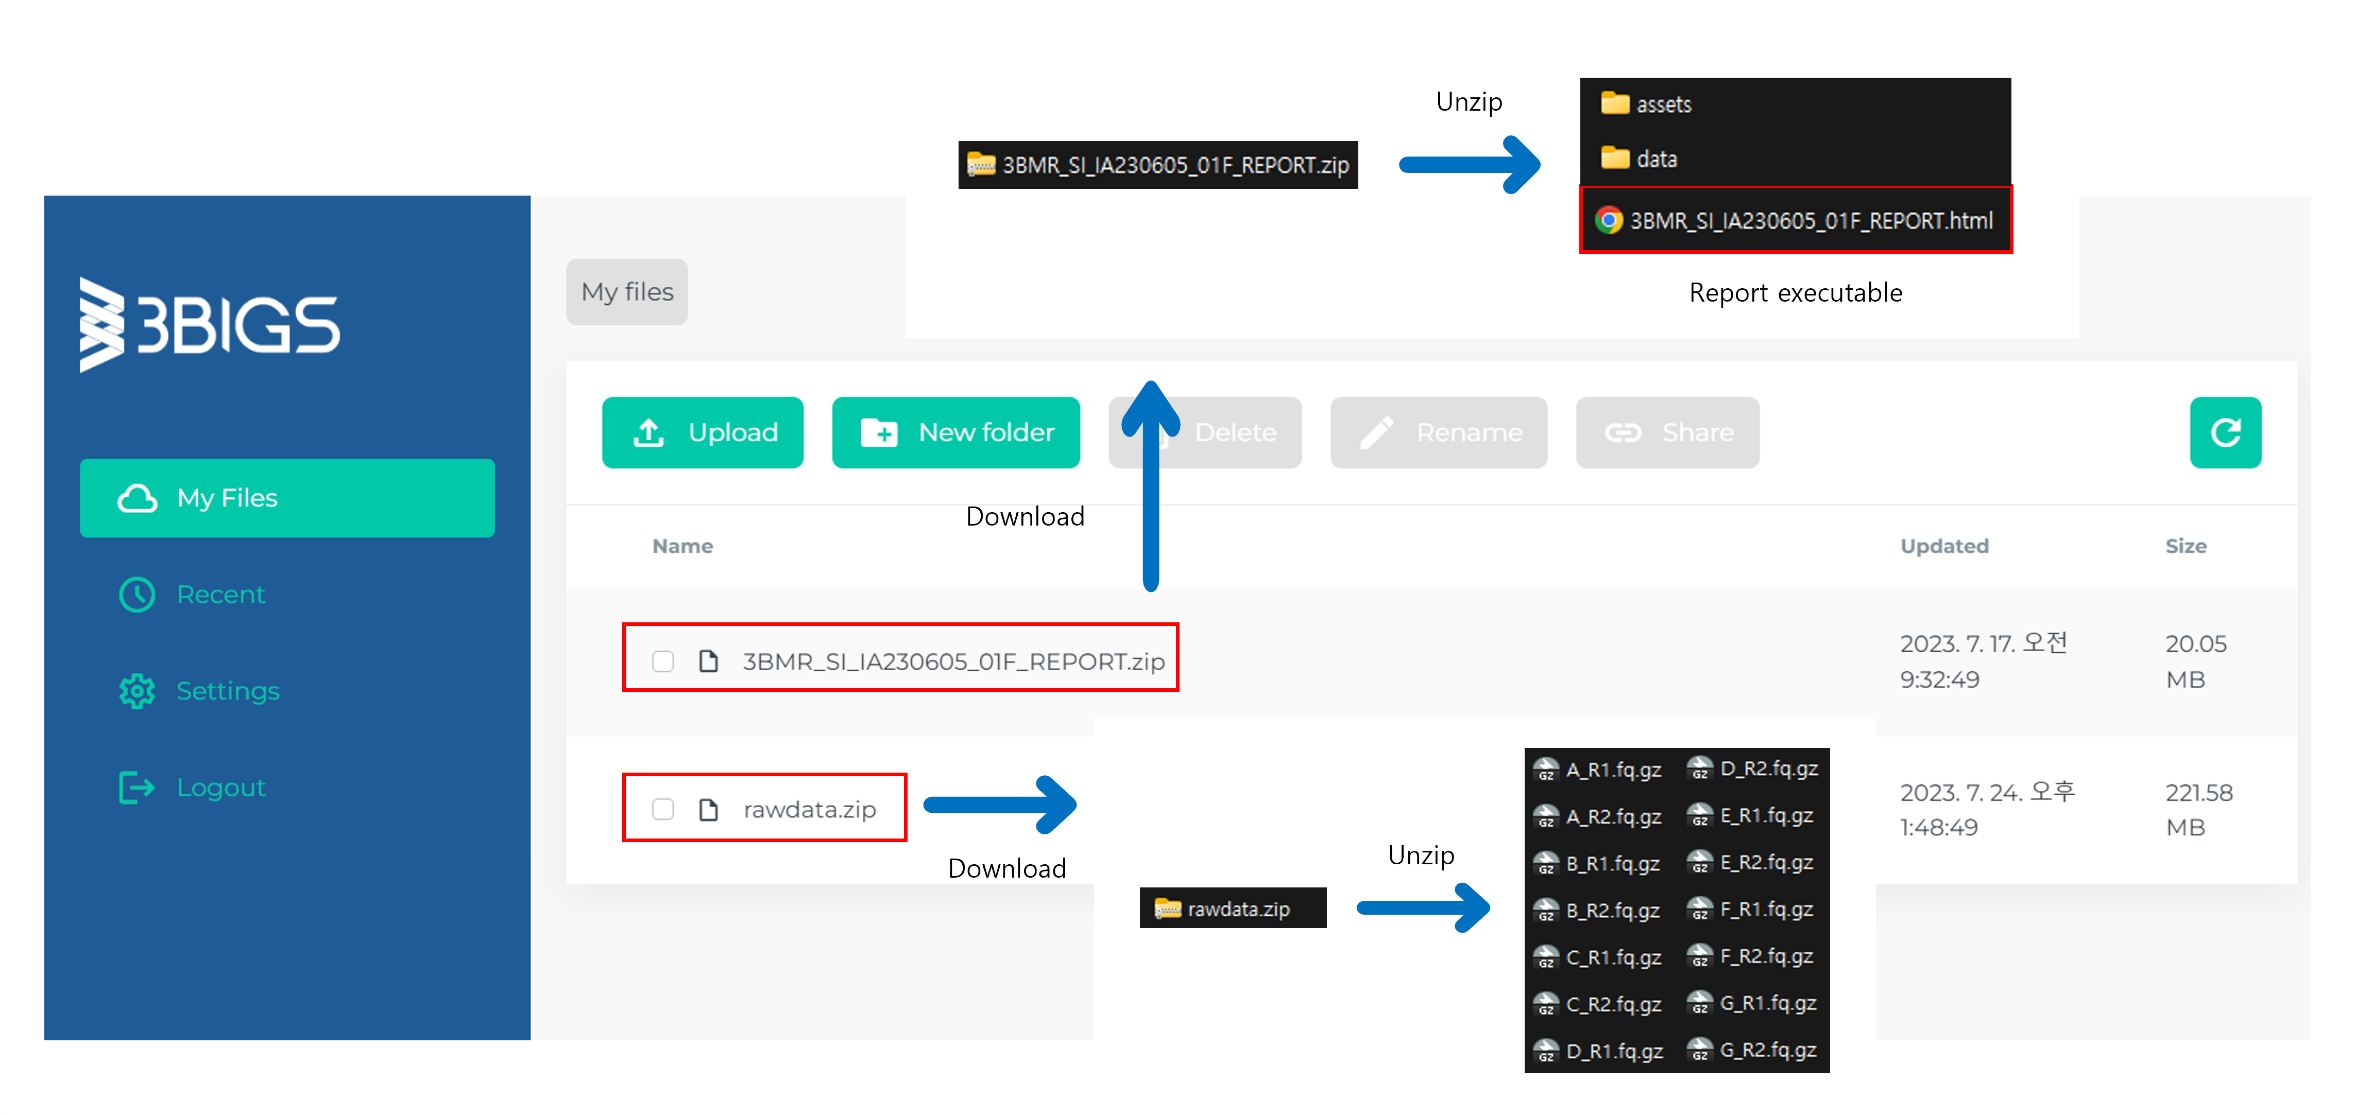Click the Updated column header
The image size is (2355, 1117).
[x=1943, y=546]
